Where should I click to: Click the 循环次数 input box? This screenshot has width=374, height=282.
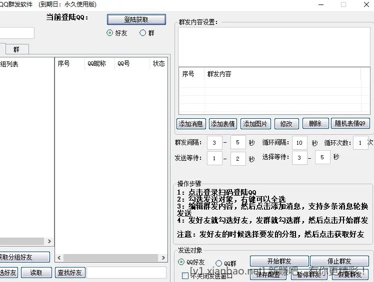click(x=360, y=143)
